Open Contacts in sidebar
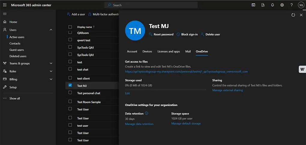This screenshot has height=145, width=306. pyautogui.click(x=15, y=44)
